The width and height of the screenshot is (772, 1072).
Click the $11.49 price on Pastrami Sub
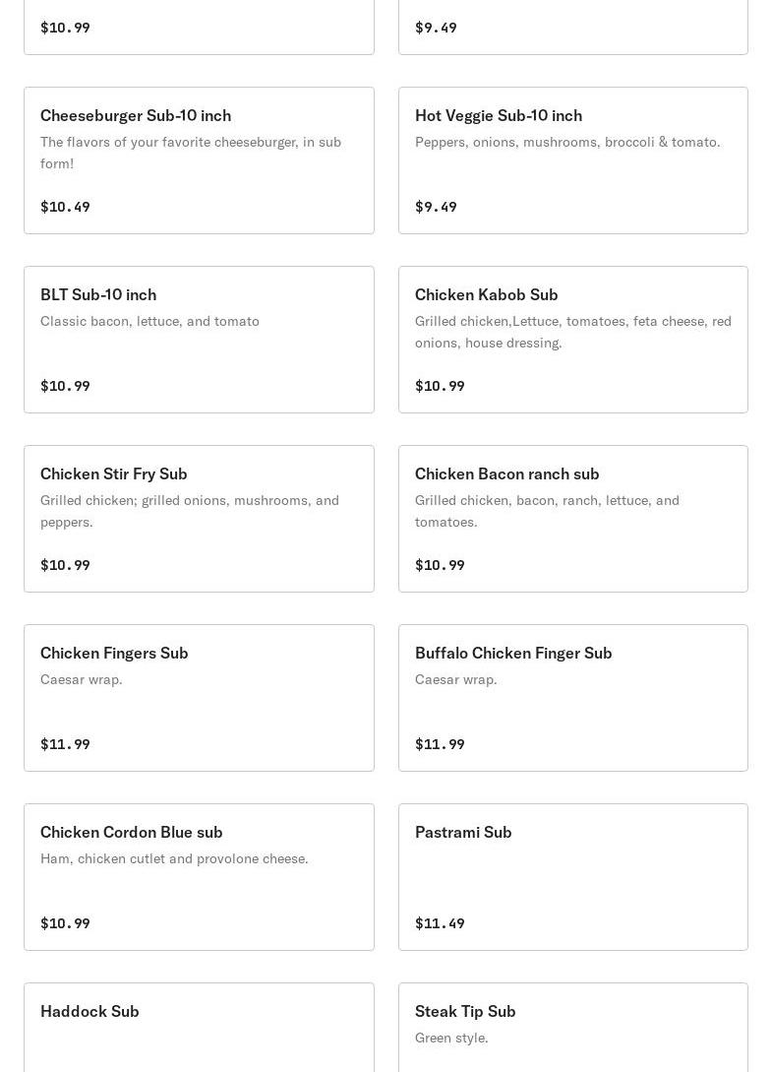tap(440, 923)
